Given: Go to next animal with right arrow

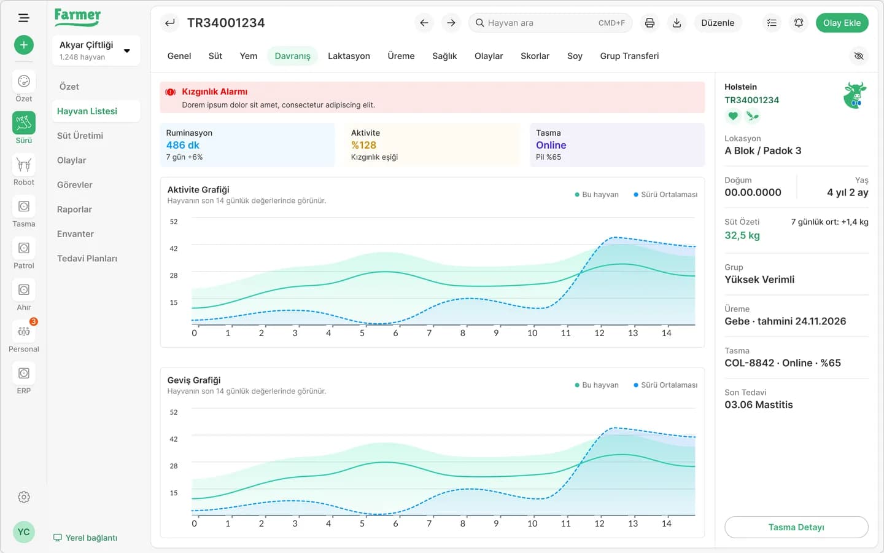Looking at the screenshot, I should (x=451, y=23).
